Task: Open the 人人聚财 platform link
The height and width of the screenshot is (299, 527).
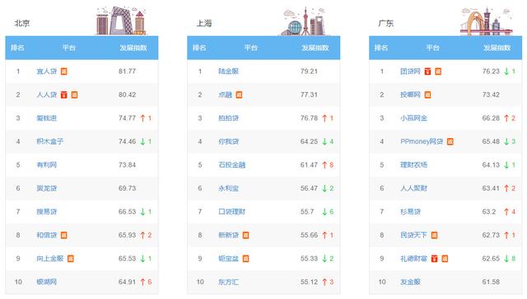Action: point(413,188)
